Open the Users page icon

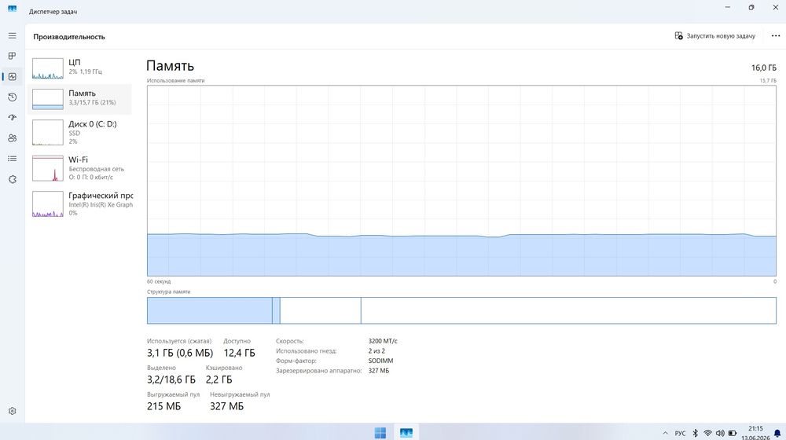[x=12, y=138]
